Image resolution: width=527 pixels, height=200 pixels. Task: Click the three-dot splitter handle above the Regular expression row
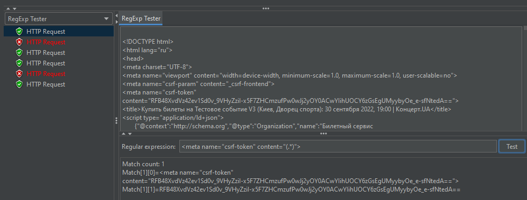tap(323, 134)
